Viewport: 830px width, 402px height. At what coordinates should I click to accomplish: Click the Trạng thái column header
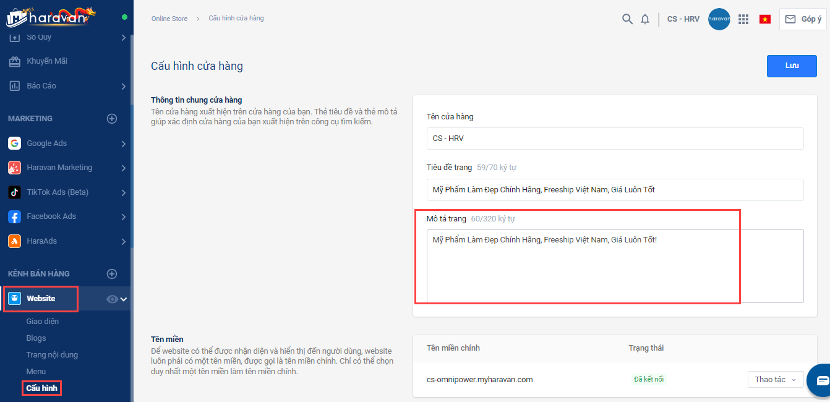646,348
